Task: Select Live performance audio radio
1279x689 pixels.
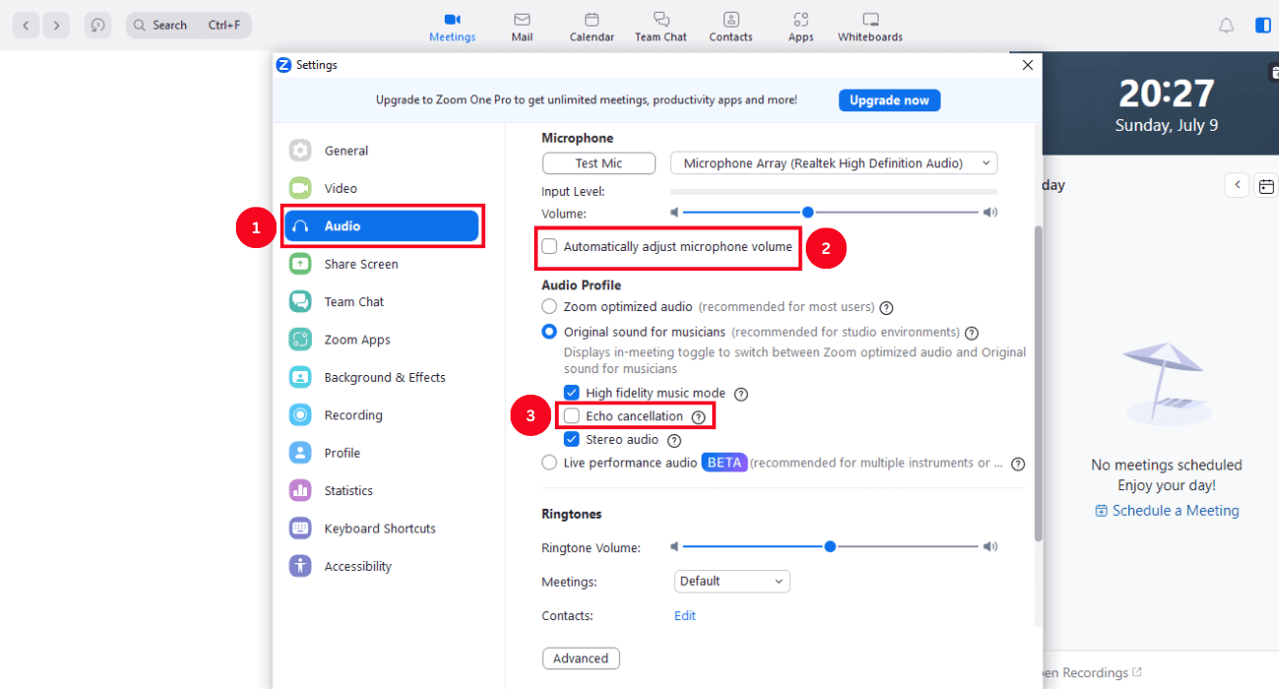Action: point(549,463)
